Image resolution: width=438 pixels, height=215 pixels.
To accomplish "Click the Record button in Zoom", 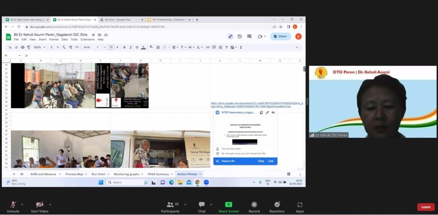I will point(254,206).
